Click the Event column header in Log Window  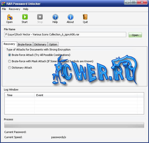(x=86, y=95)
